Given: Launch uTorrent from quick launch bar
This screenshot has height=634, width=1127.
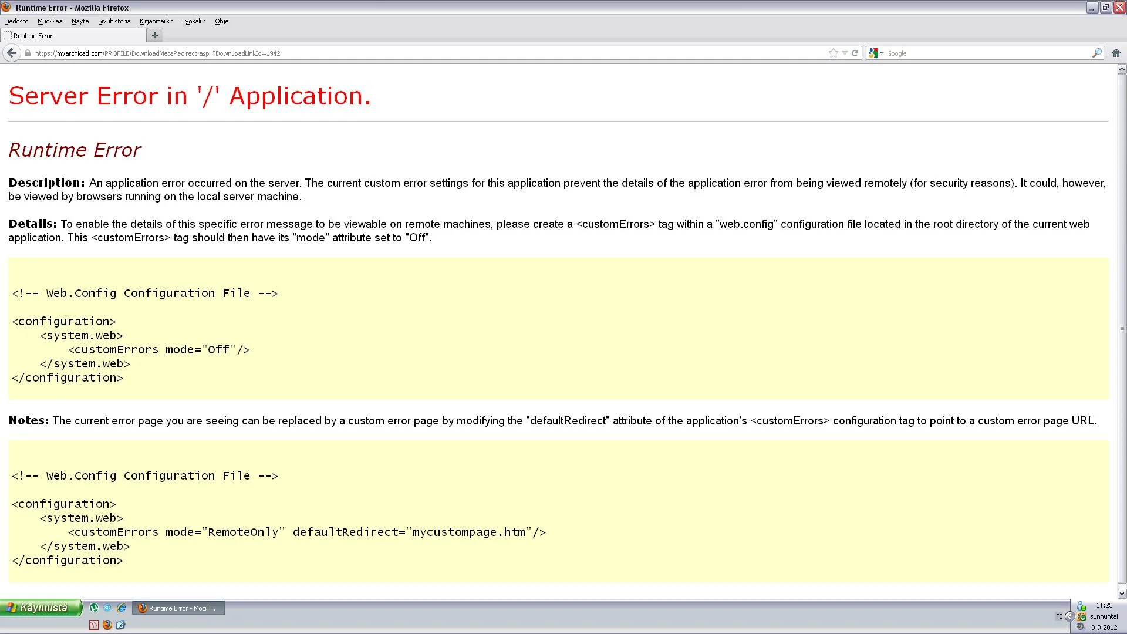Looking at the screenshot, I should pos(94,608).
